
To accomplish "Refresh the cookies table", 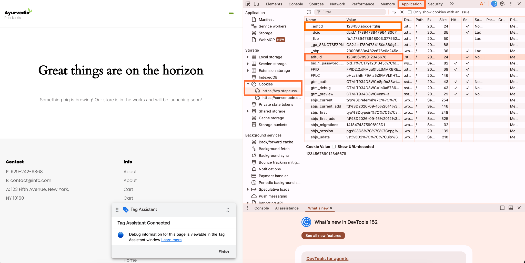I will pos(309,12).
